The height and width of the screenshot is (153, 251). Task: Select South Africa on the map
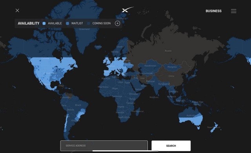(x=124, y=117)
